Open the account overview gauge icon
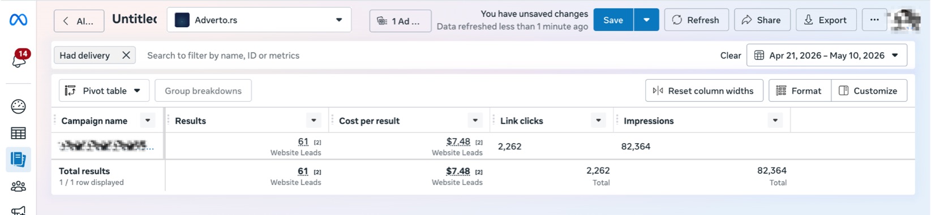The height and width of the screenshot is (215, 931). pos(18,106)
